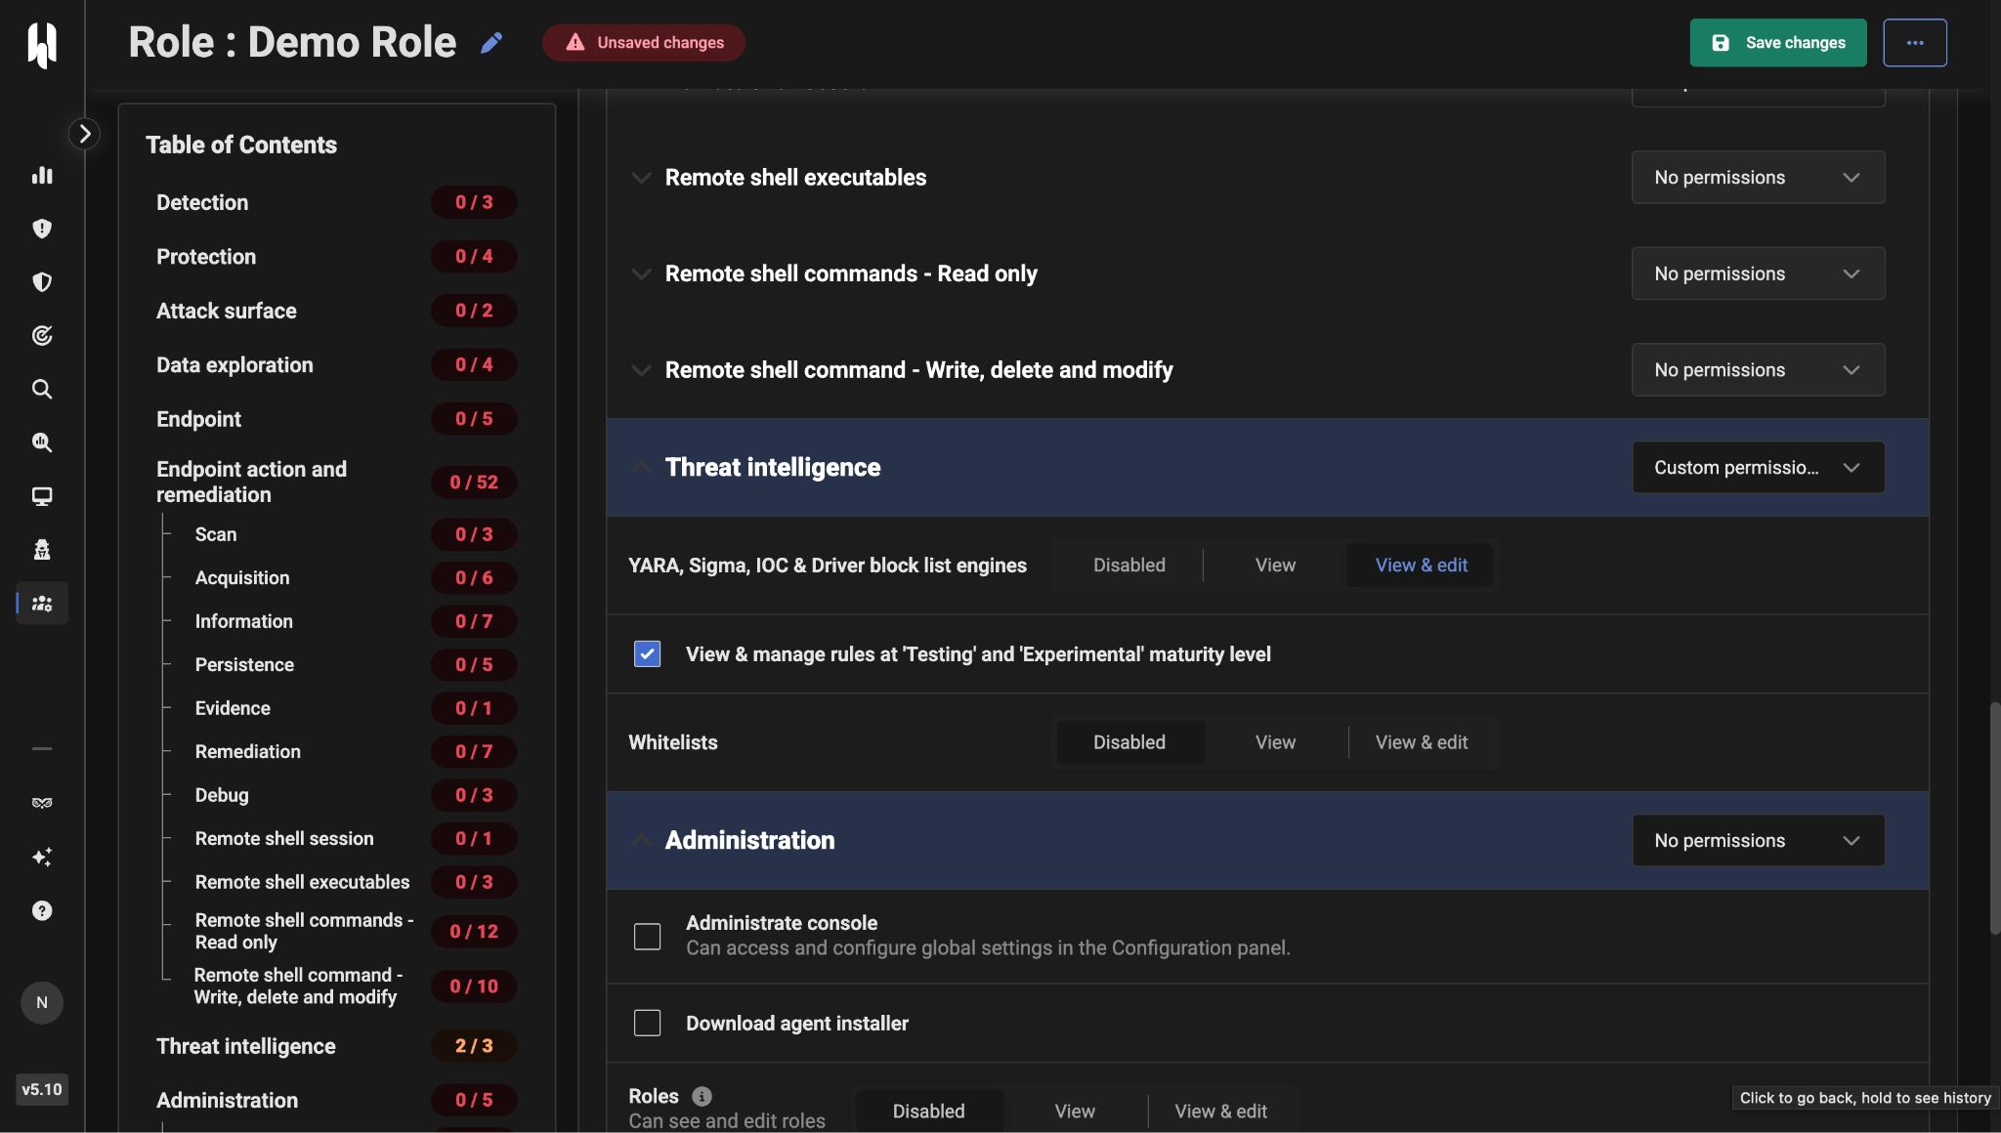Open Remote shell commands Read only dropdown
Image resolution: width=2001 pixels, height=1133 pixels.
click(x=1758, y=273)
